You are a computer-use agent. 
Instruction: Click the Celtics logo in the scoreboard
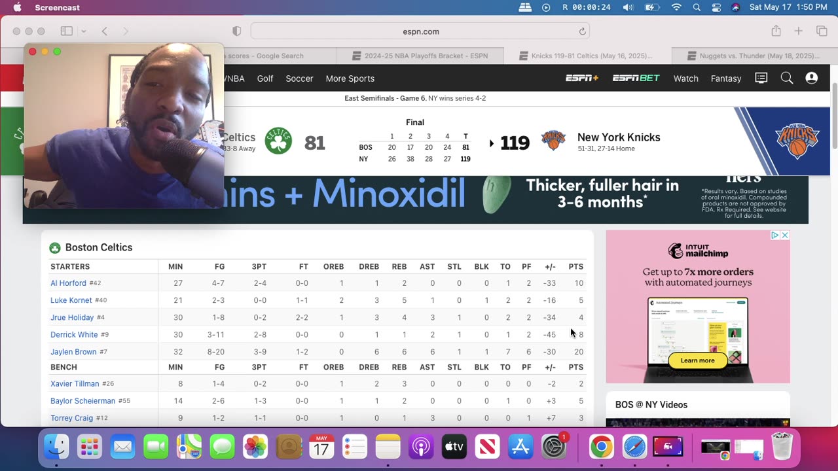click(278, 141)
